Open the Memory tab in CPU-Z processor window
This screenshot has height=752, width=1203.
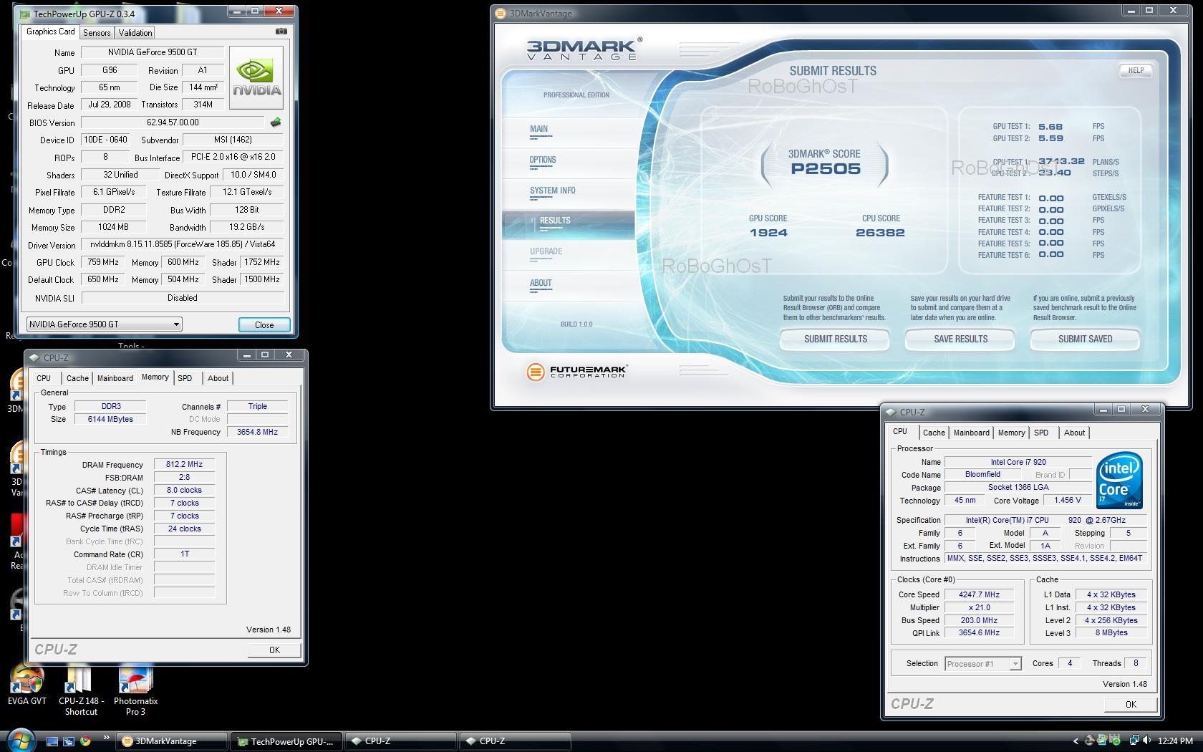[x=1011, y=433]
